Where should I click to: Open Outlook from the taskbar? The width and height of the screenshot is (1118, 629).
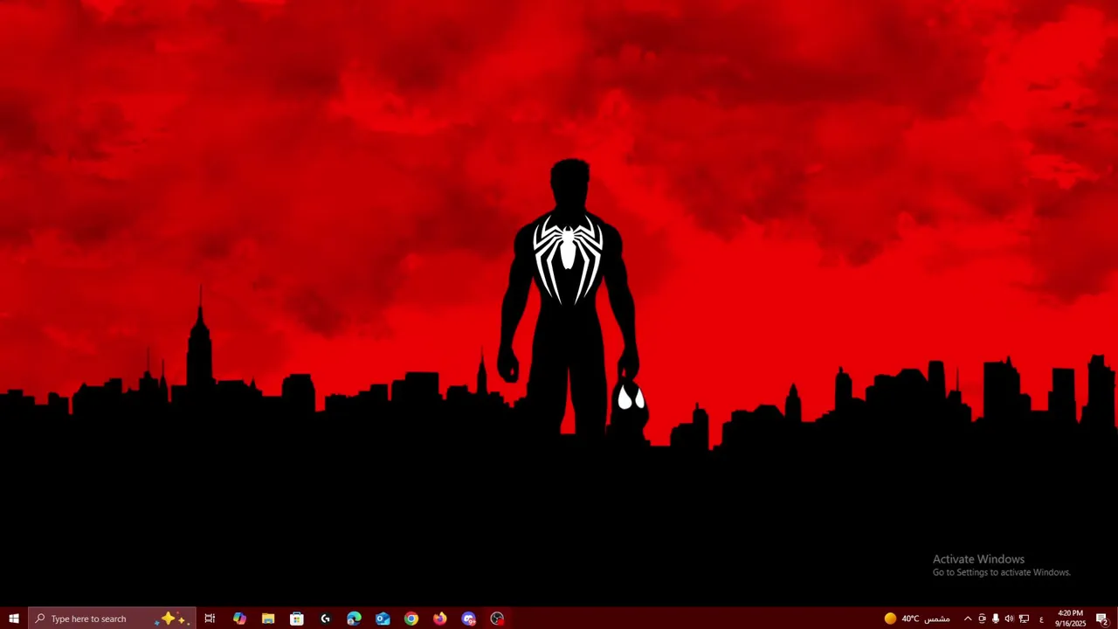point(383,619)
